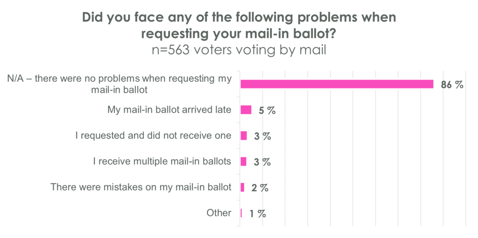This screenshot has width=478, height=238.
Task: Select "There were mistakes on my mail-in ballot" label
Action: pos(141,187)
